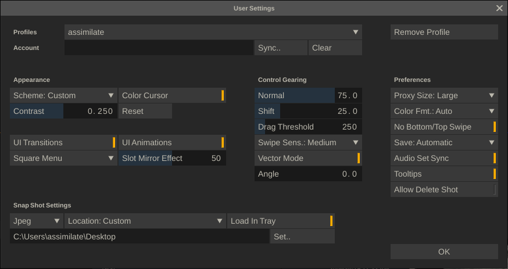Toggle Vector Mode

point(308,158)
